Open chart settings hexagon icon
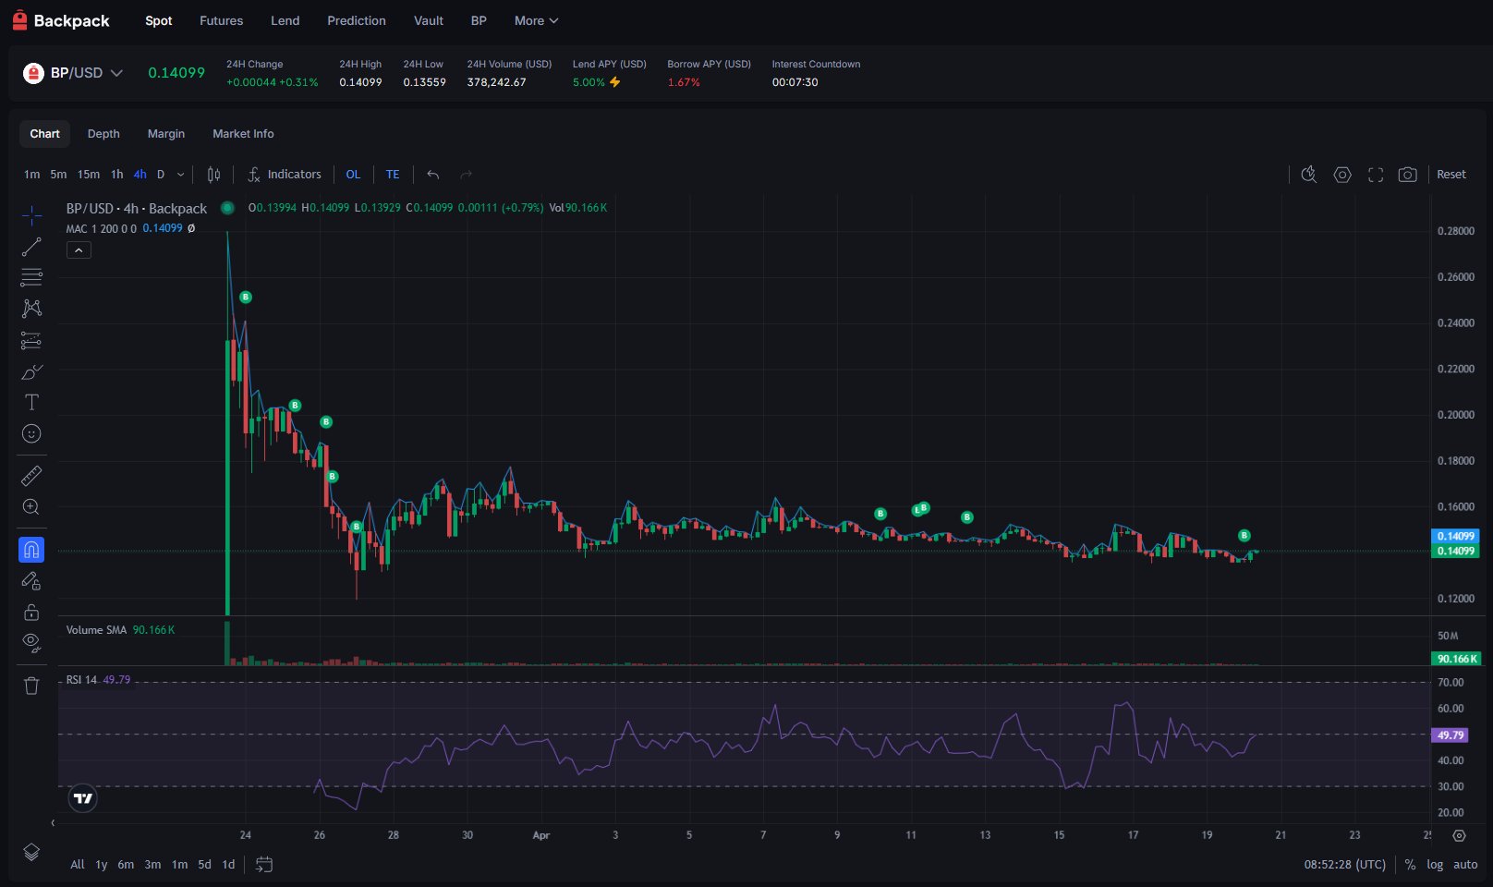Screen dimensions: 1493x887 (1341, 175)
